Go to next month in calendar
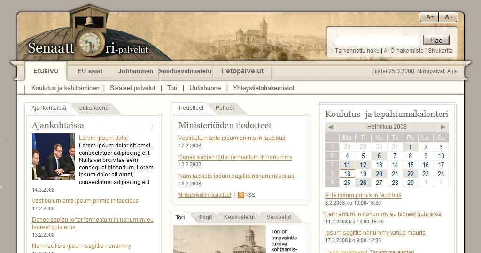The width and height of the screenshot is (481, 253). [443, 127]
